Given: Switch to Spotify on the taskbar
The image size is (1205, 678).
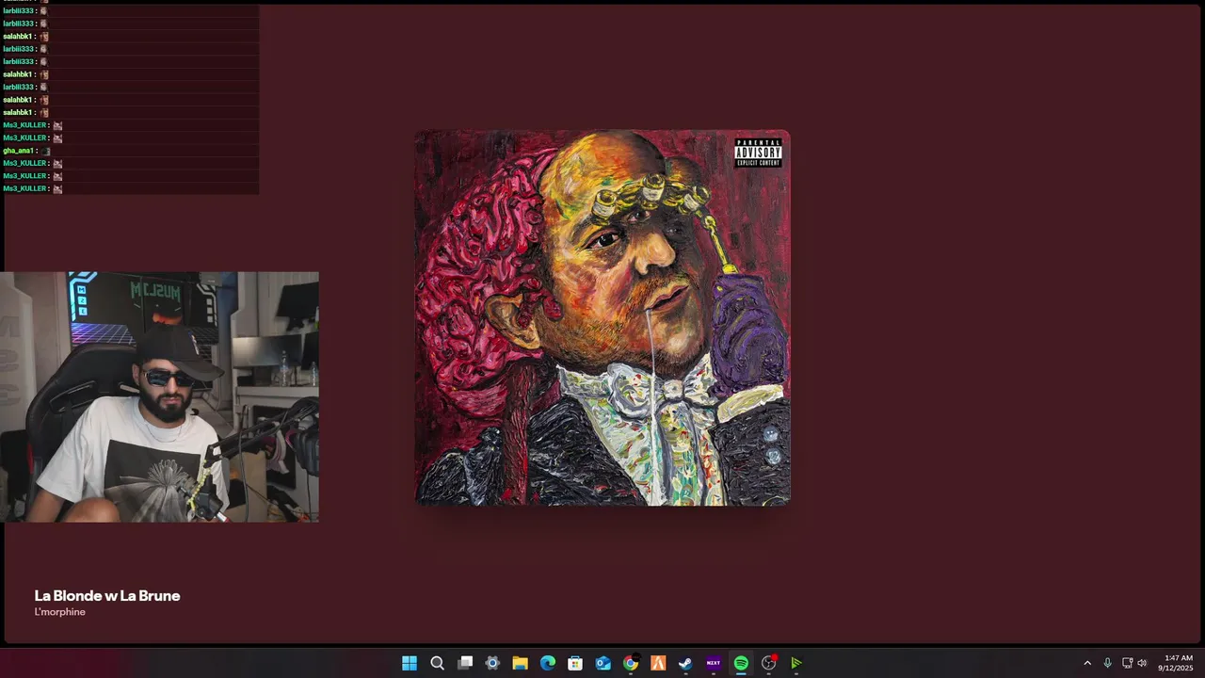Looking at the screenshot, I should [741, 663].
